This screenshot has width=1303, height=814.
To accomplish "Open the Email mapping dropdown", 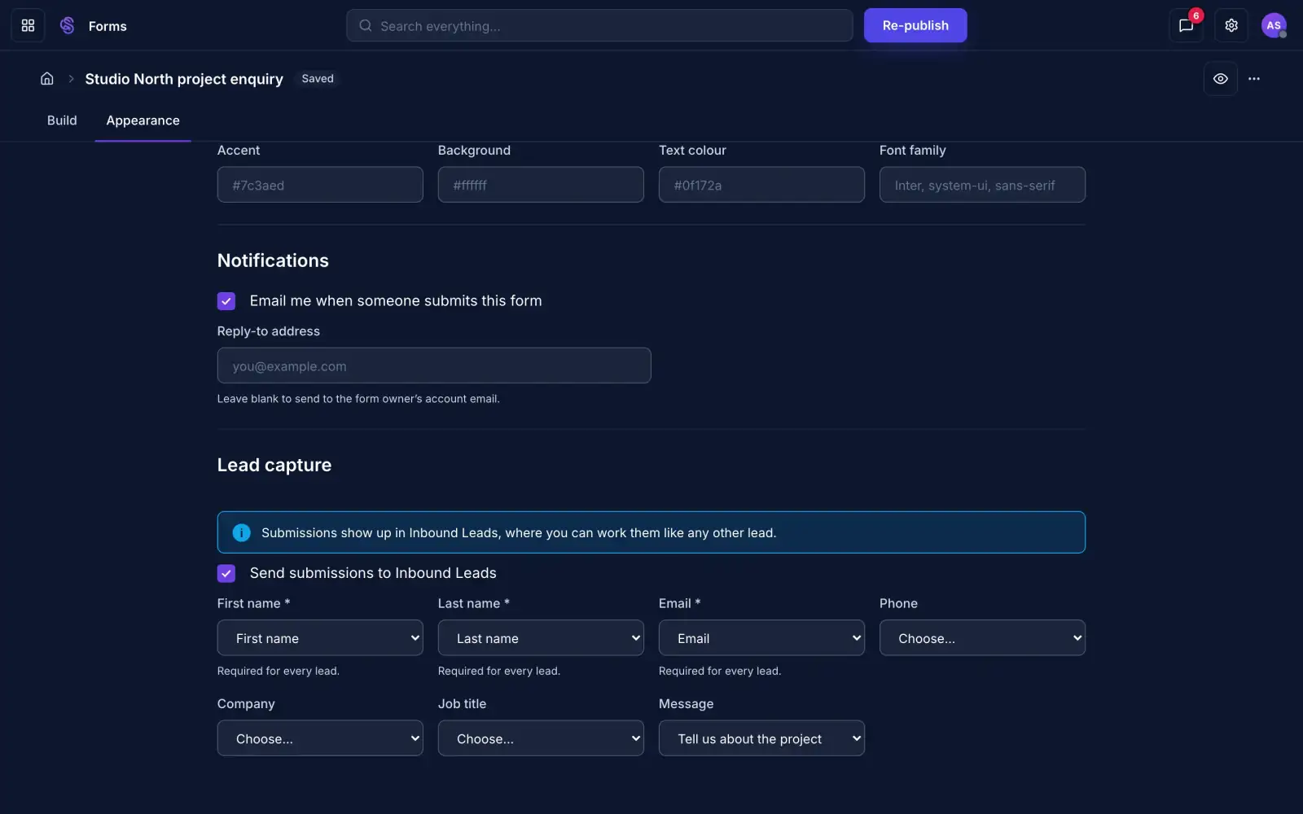I will click(761, 638).
